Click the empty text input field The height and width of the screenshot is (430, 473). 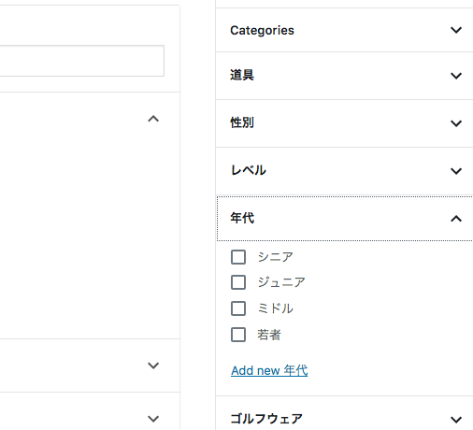[x=82, y=61]
